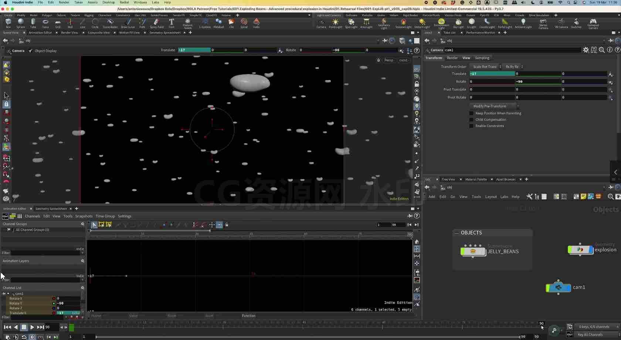Switch to the Geometry Spreadsheet tab
Viewport: 621px width, 340px height.
(x=51, y=209)
